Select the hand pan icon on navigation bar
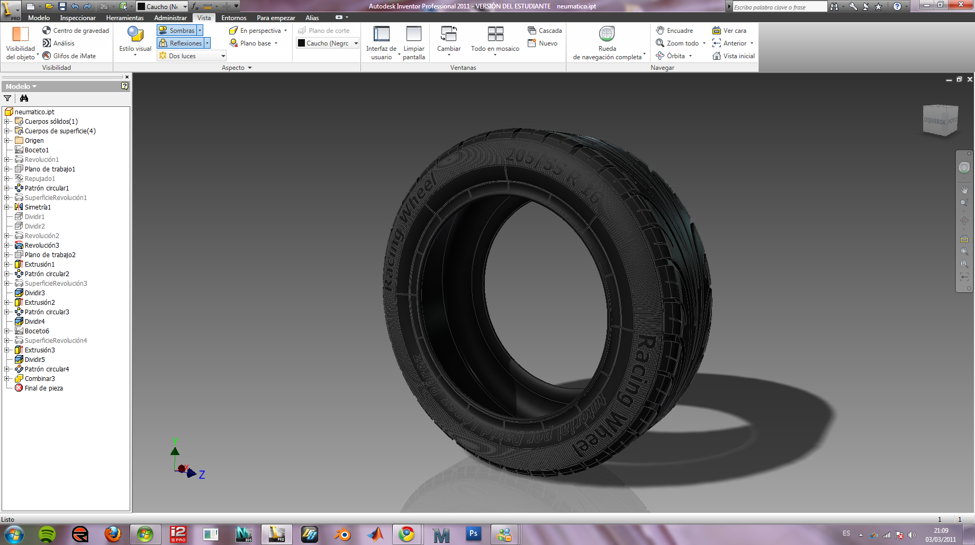 (x=964, y=189)
